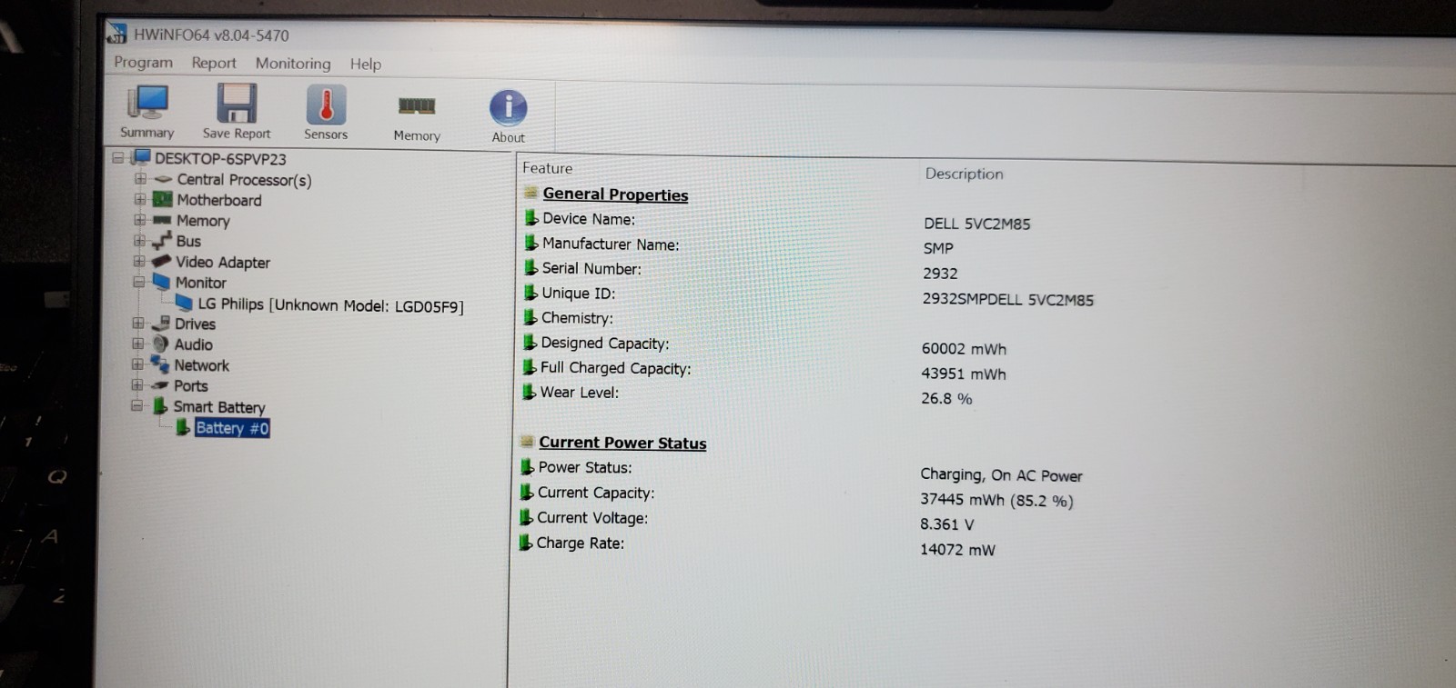Click the DESKTOP-6SPVP23 computer icon
Viewport: 1456px width, 688px height.
click(141, 157)
